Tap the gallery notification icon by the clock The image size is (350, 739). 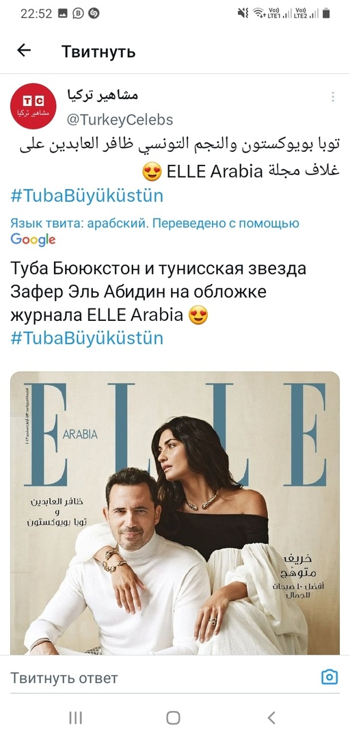point(63,14)
